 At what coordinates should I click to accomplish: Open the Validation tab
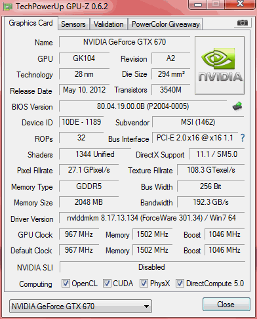click(x=109, y=24)
